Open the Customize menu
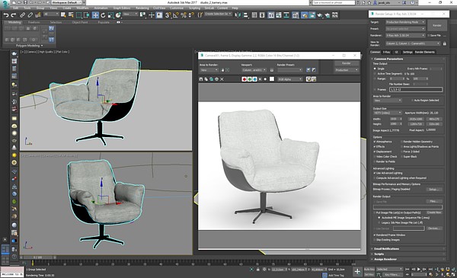457x278 pixels. pyautogui.click(x=177, y=8)
